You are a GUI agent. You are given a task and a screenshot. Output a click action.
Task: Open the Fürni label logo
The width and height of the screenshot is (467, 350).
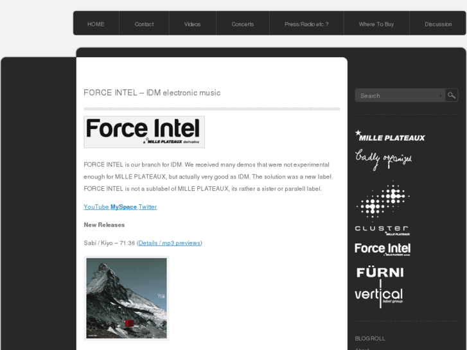(x=380, y=272)
